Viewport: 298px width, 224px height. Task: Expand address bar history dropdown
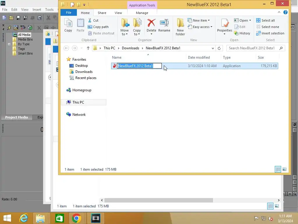point(213,48)
